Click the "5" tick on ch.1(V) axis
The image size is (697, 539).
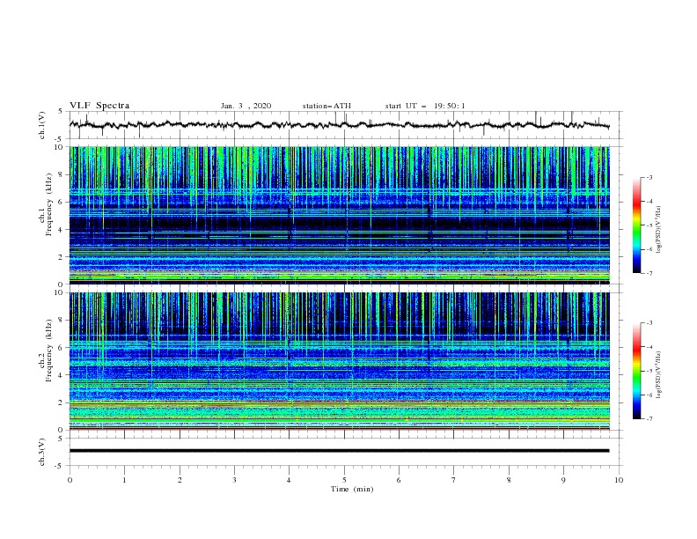(62, 111)
